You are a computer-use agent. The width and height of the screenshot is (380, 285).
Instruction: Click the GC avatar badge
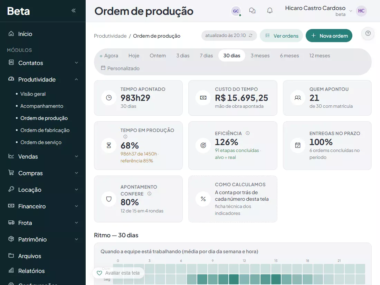click(x=236, y=11)
